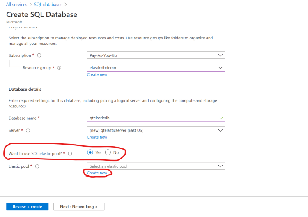Screen dimensions: 308x217
Task: Create new elastic pool link
Action: tap(97, 173)
